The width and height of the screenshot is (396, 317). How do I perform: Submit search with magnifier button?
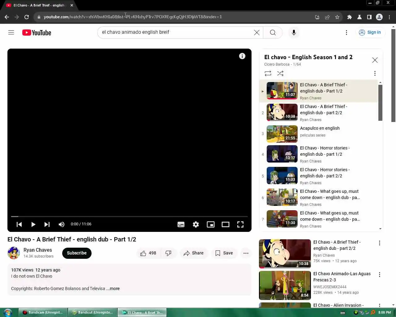click(273, 33)
